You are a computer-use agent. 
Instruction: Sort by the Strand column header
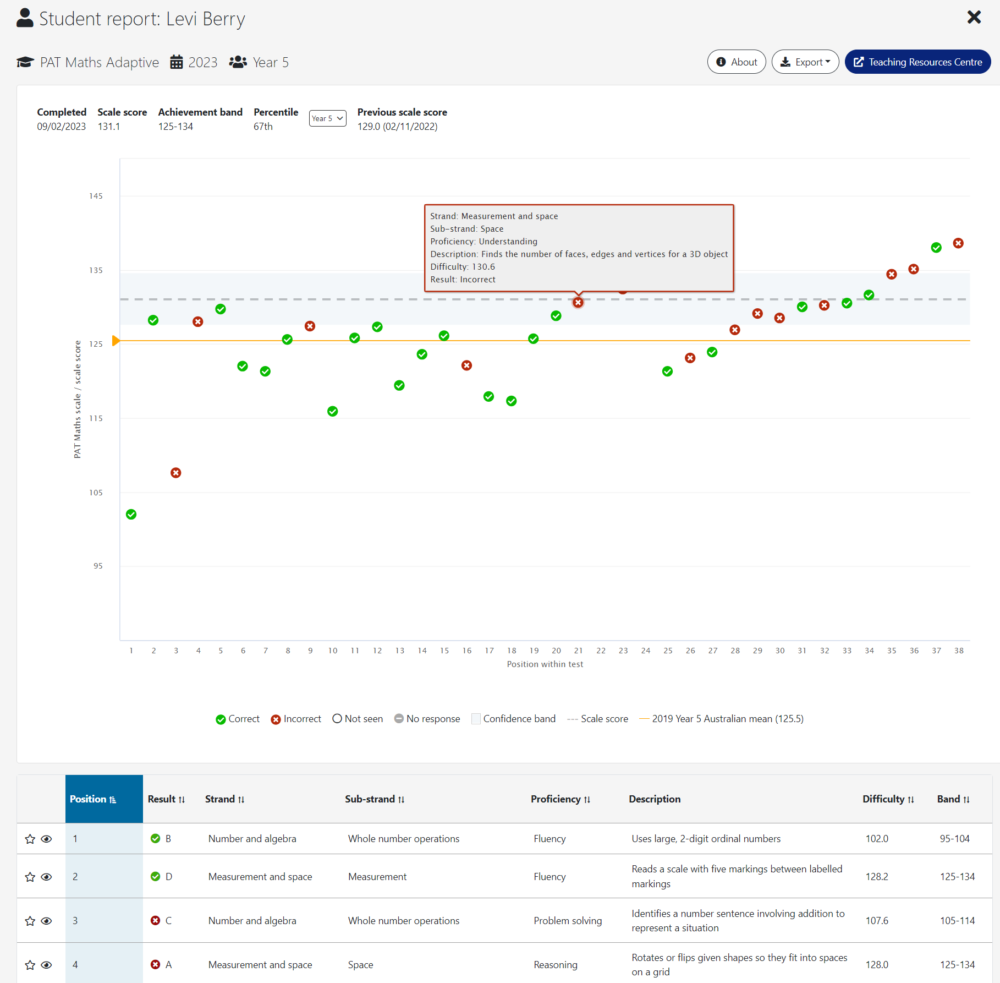click(224, 799)
